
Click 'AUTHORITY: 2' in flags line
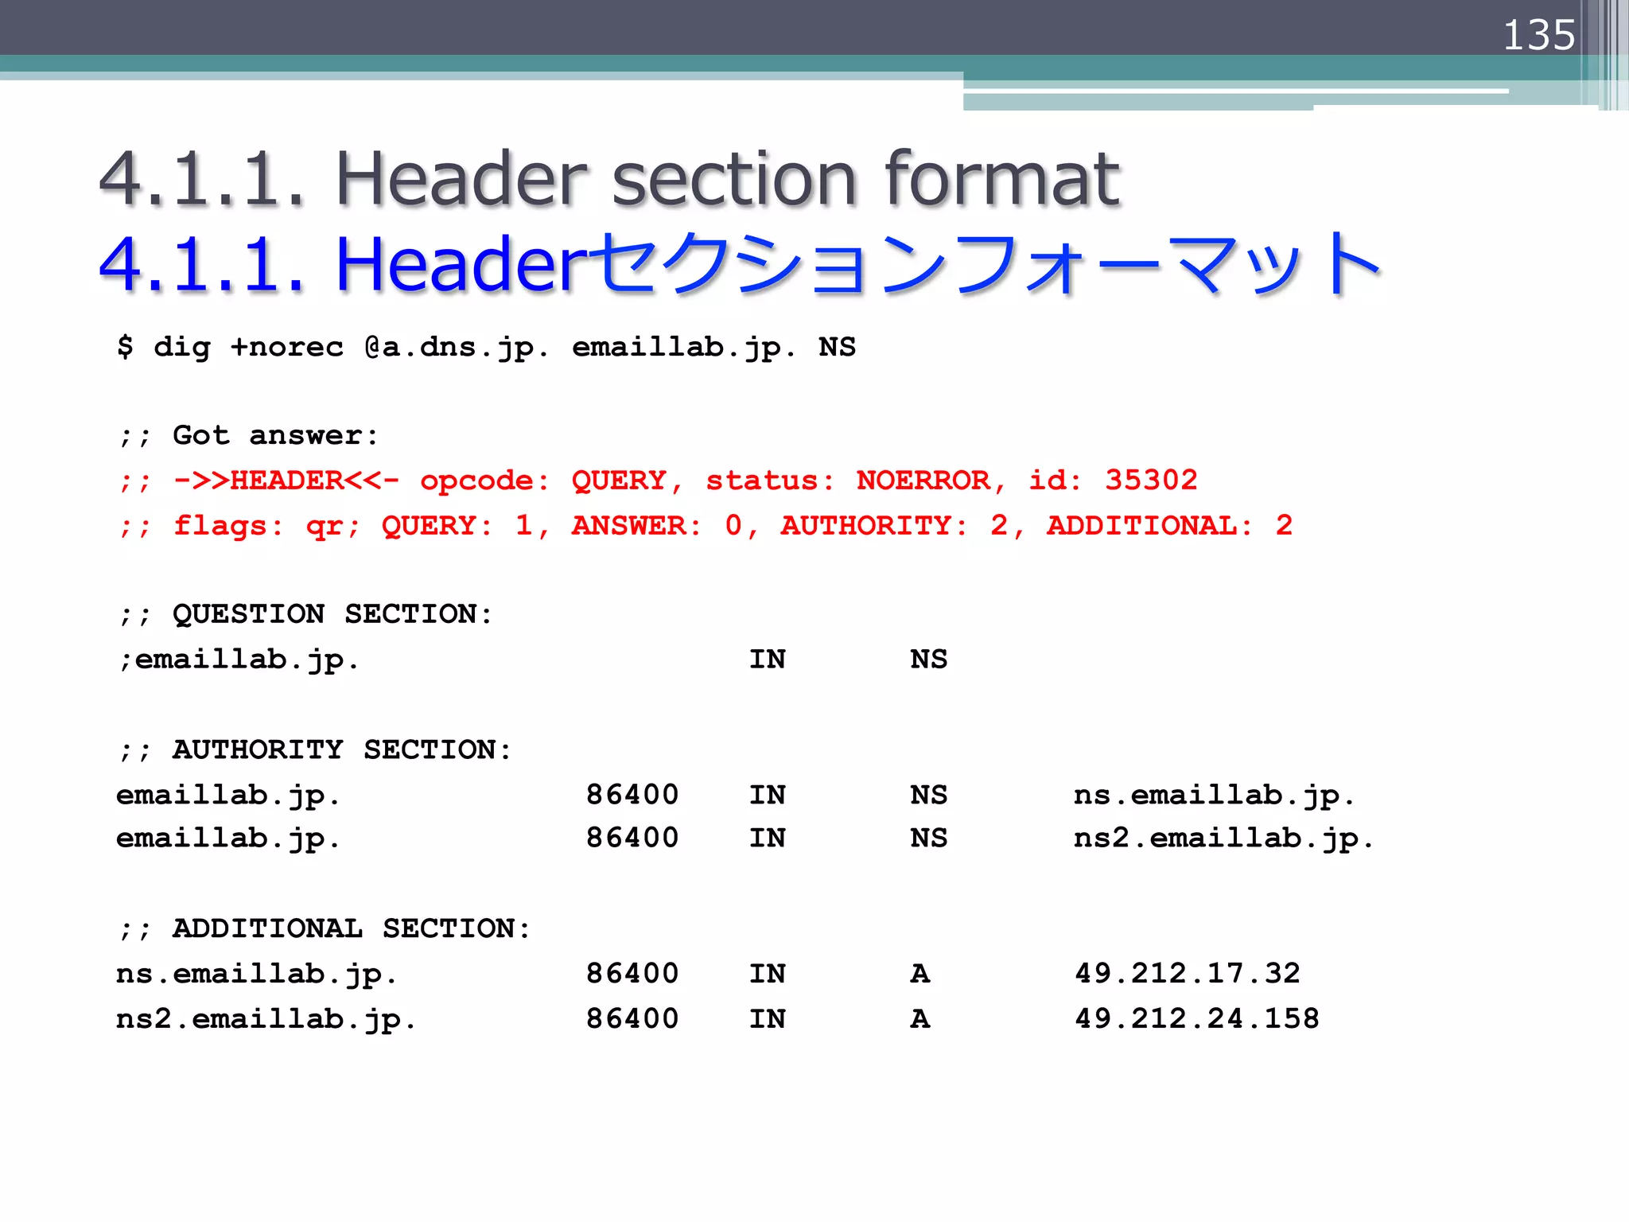coord(895,525)
